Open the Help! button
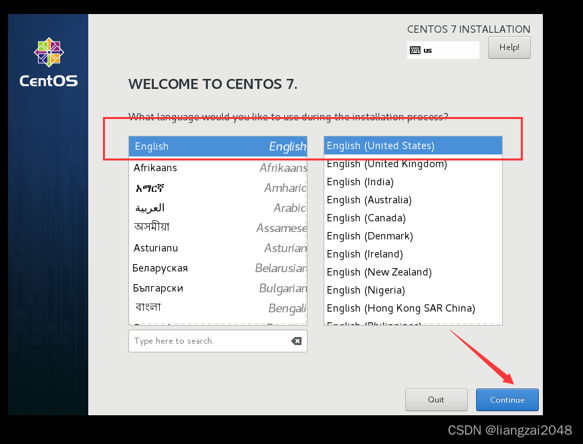 point(509,47)
